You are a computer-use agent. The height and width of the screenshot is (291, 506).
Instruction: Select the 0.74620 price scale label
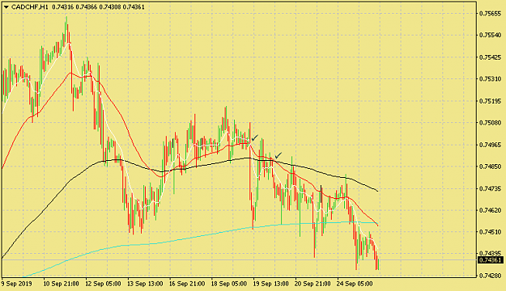point(490,210)
